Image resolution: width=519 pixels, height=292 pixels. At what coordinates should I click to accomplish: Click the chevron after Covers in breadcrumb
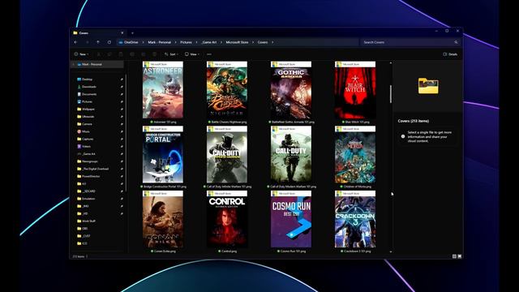272,42
